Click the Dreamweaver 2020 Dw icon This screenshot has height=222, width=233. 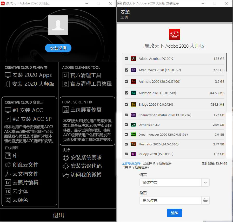click(133, 135)
